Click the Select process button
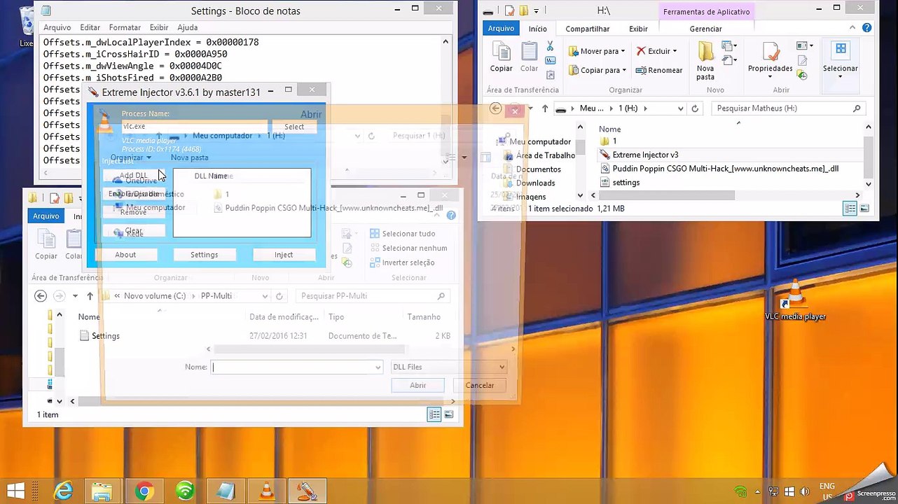Screen dimensions: 898x504 tap(294, 127)
